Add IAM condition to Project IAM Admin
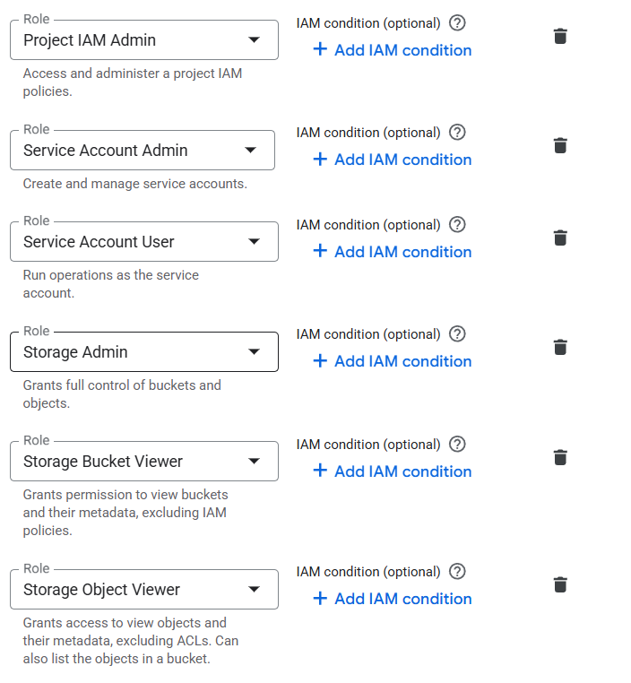This screenshot has height=683, width=631. click(393, 50)
